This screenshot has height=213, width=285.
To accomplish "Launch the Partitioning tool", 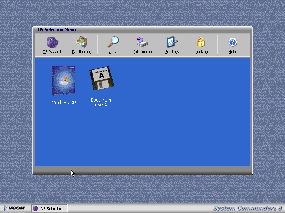I will click(82, 45).
